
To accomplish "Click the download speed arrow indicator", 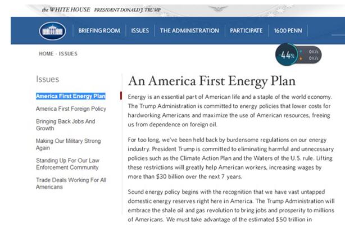I will pyautogui.click(x=301, y=58).
